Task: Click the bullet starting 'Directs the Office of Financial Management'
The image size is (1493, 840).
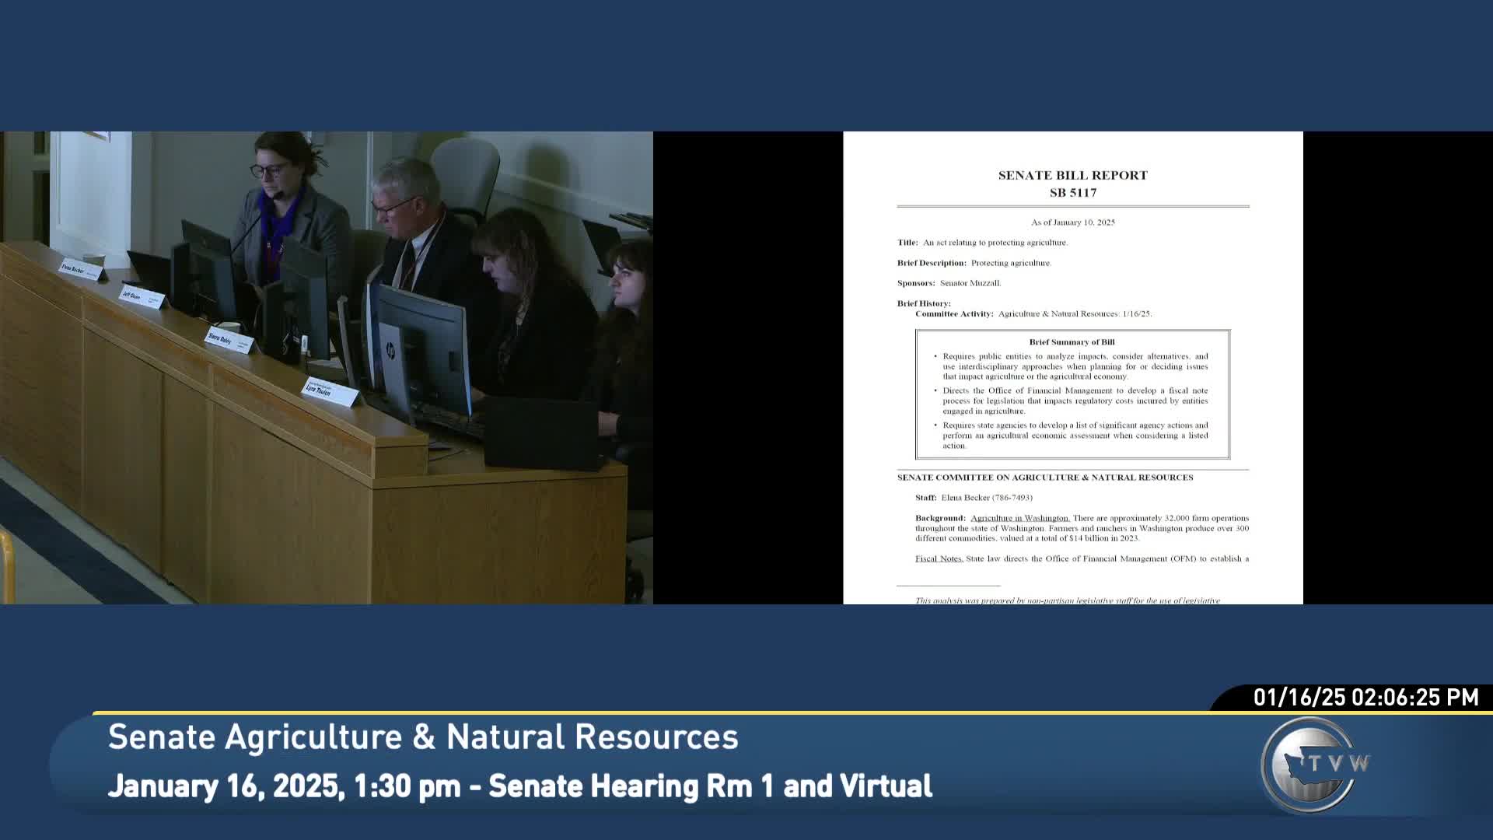Action: click(1071, 401)
